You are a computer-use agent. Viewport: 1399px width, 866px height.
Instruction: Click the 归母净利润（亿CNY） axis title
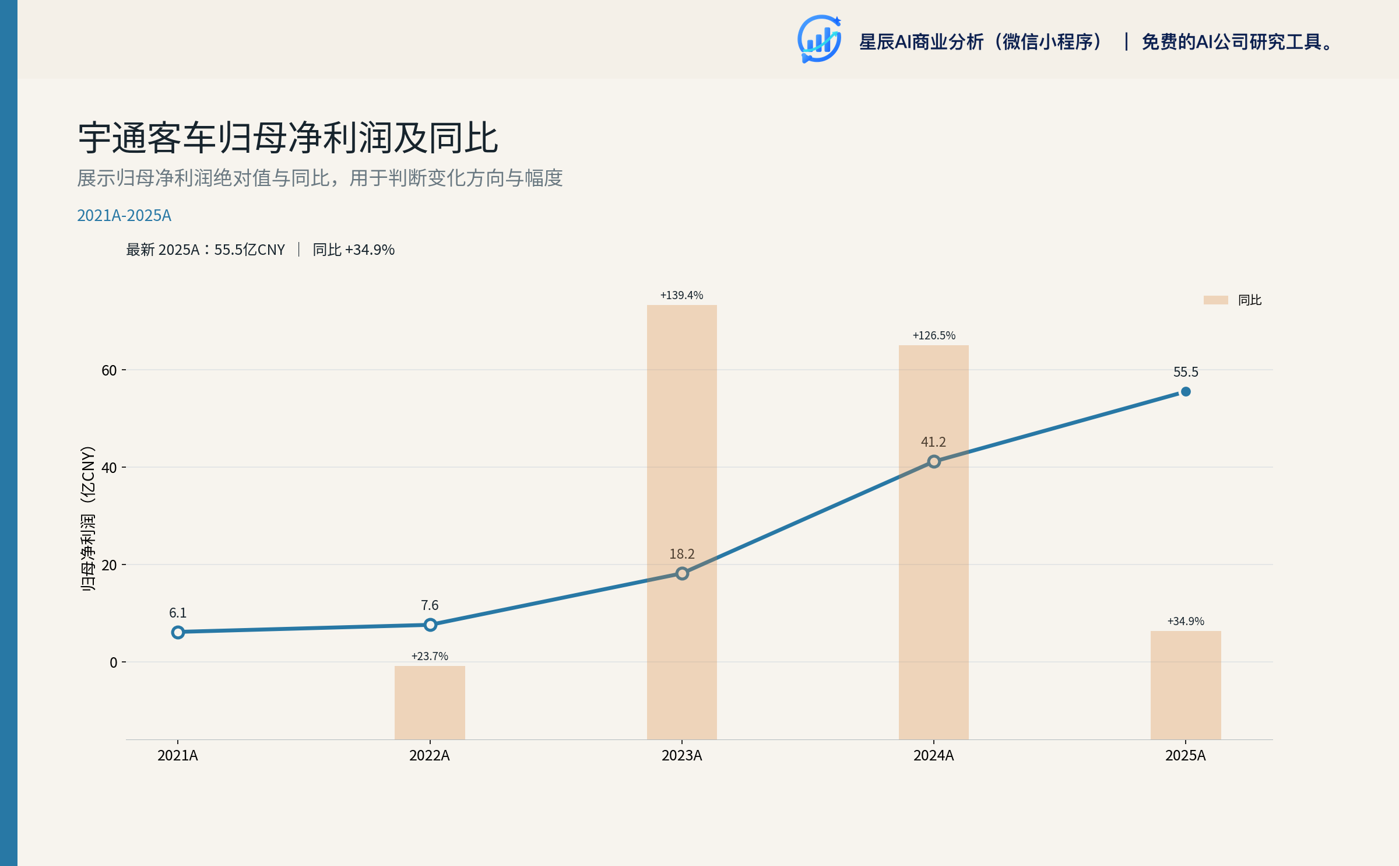pyautogui.click(x=87, y=518)
